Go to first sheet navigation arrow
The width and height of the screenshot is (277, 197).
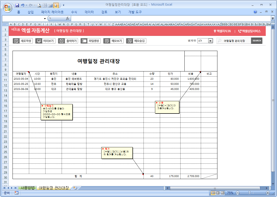(4, 188)
